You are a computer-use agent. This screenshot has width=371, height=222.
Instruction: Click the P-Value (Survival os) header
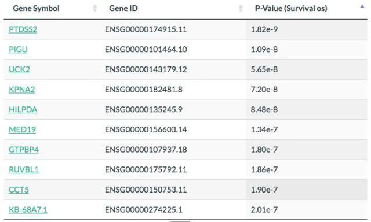(291, 8)
